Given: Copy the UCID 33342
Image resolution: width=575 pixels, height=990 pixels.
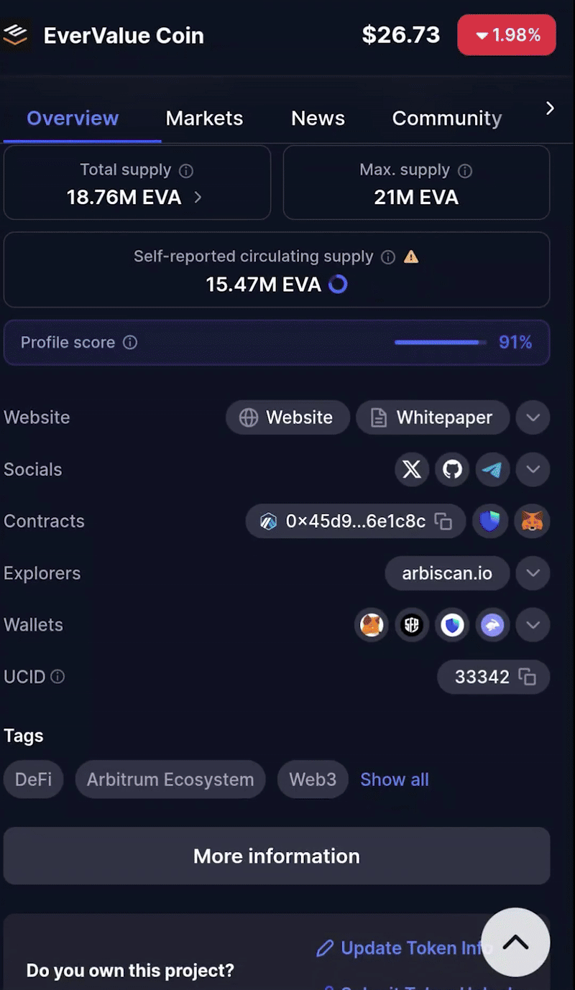Looking at the screenshot, I should pyautogui.click(x=528, y=677).
